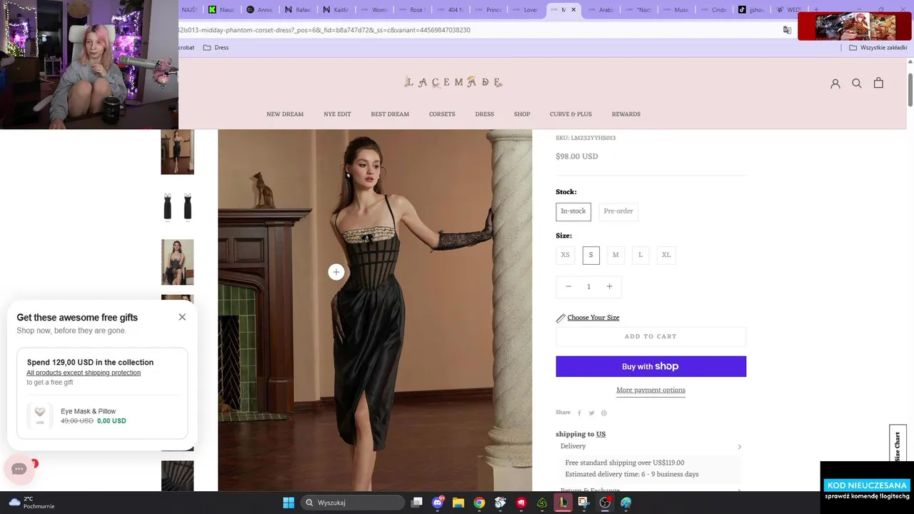The width and height of the screenshot is (914, 514).
Task: Open File Explorer from the taskbar
Action: (x=458, y=503)
